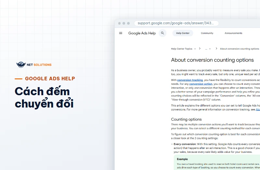Image resolution: width=260 pixels, height=170 pixels.
Task: Click About conversion counting options breadcrumb
Action: (x=240, y=49)
